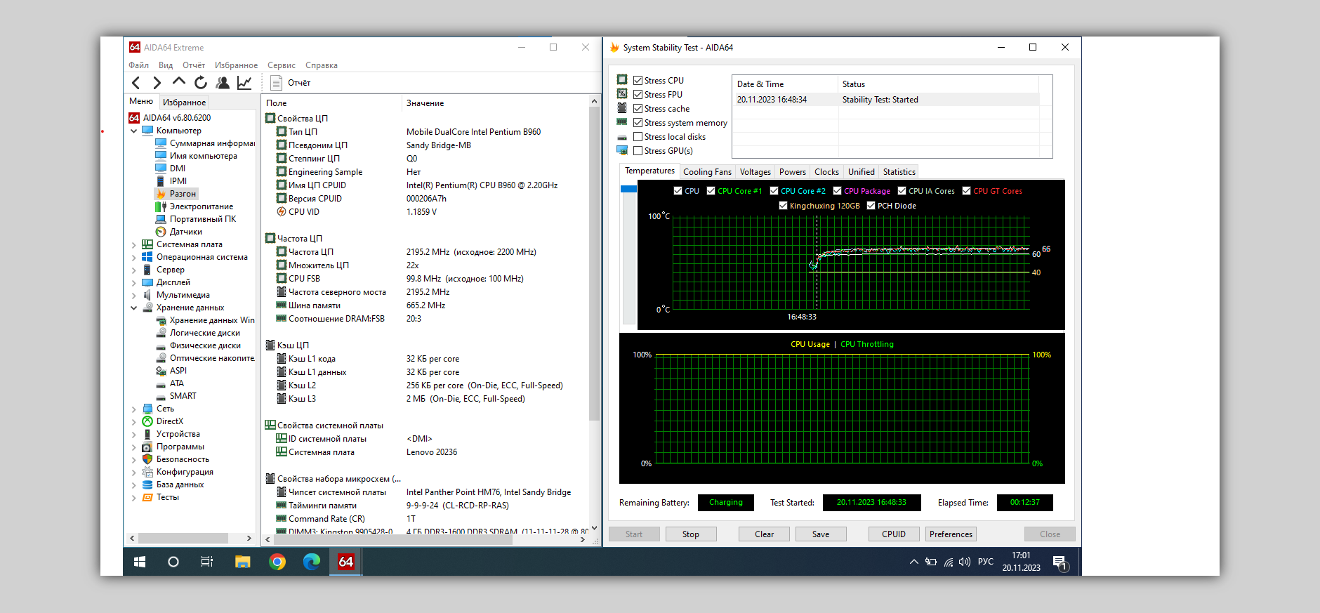Uncheck Stress CPU checkbox

(x=638, y=81)
